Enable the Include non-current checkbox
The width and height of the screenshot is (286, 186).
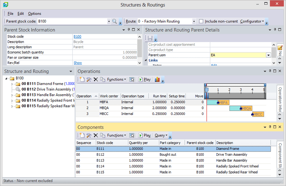[201, 21]
